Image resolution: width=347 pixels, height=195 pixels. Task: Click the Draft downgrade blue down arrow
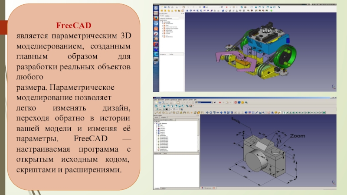click(225, 113)
